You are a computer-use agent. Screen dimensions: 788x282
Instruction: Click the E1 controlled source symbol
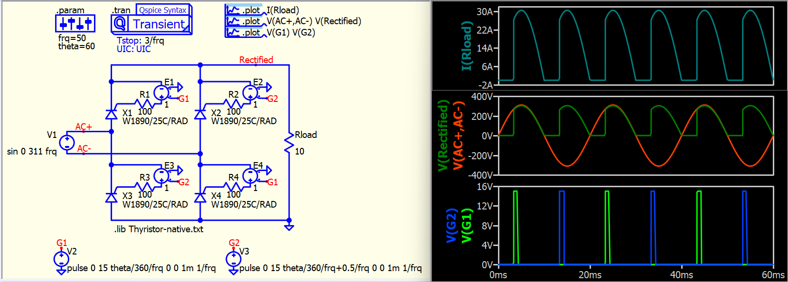point(162,92)
